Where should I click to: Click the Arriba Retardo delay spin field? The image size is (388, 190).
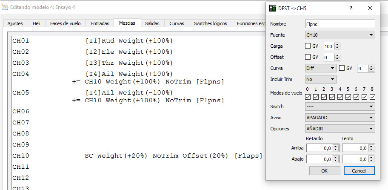[319, 148]
